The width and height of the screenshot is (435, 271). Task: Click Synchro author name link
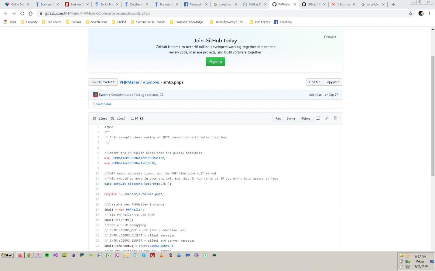[x=104, y=95]
